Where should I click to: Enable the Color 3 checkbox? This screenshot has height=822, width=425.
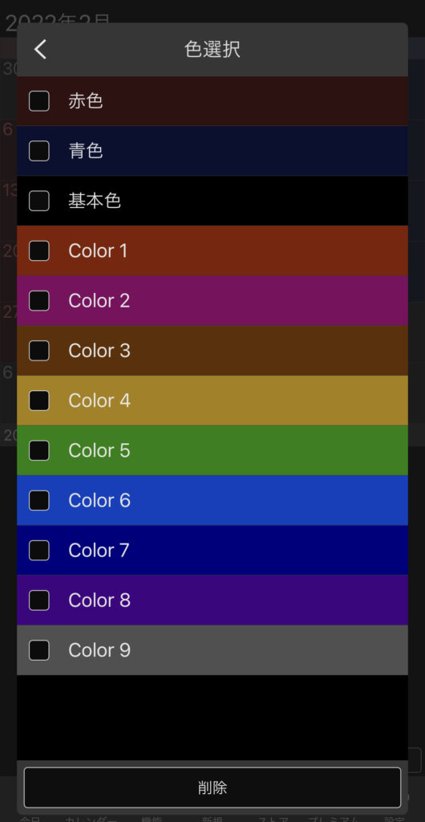point(39,350)
